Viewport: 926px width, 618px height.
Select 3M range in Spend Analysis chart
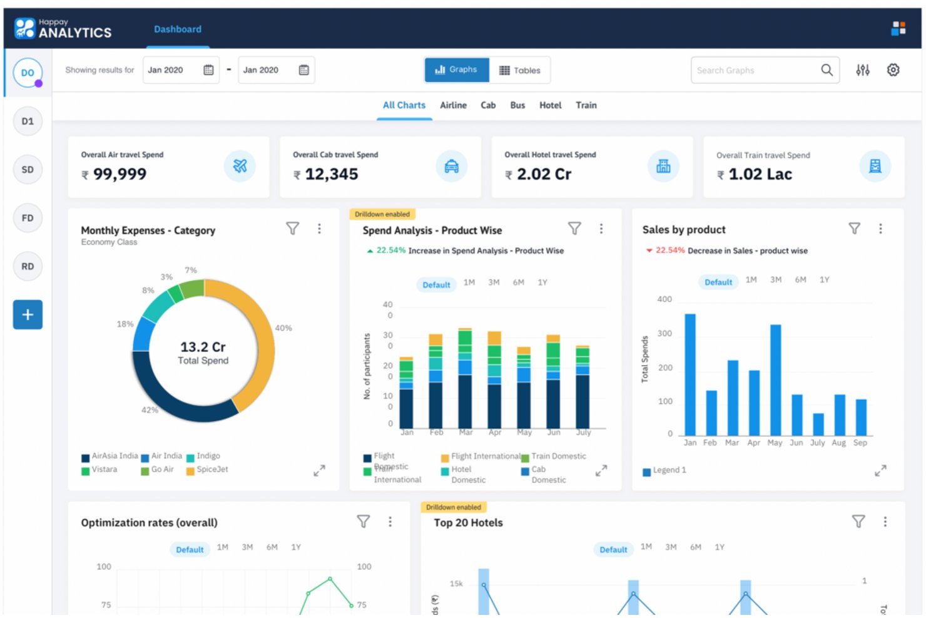(x=494, y=282)
